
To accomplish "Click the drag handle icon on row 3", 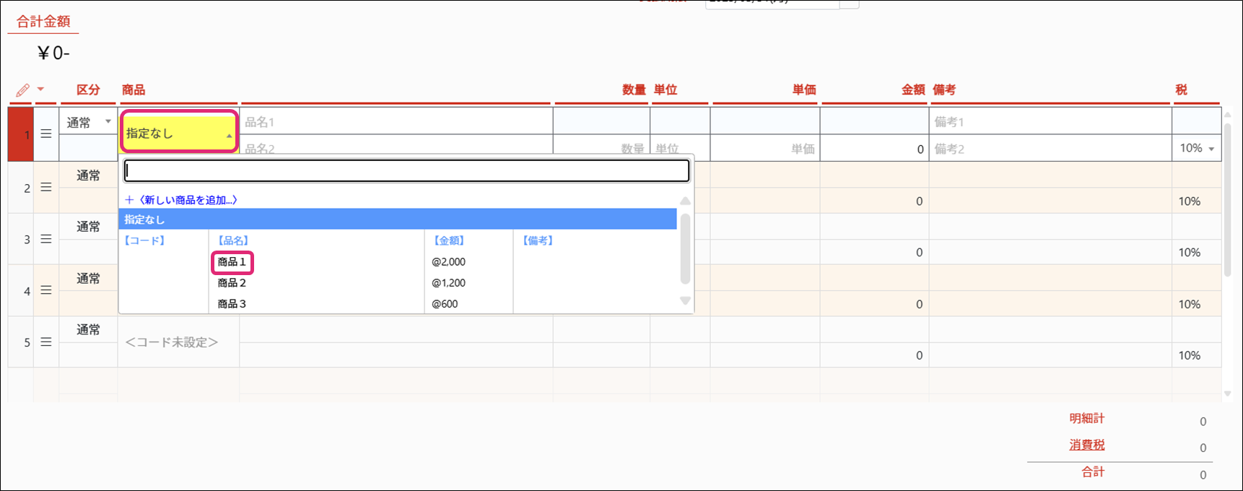I will point(46,239).
